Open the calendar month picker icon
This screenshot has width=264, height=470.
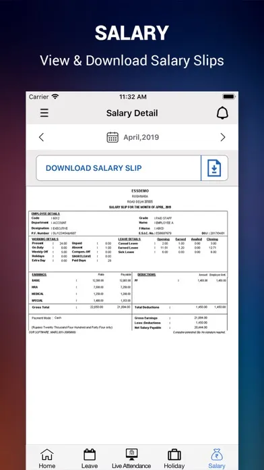point(112,137)
